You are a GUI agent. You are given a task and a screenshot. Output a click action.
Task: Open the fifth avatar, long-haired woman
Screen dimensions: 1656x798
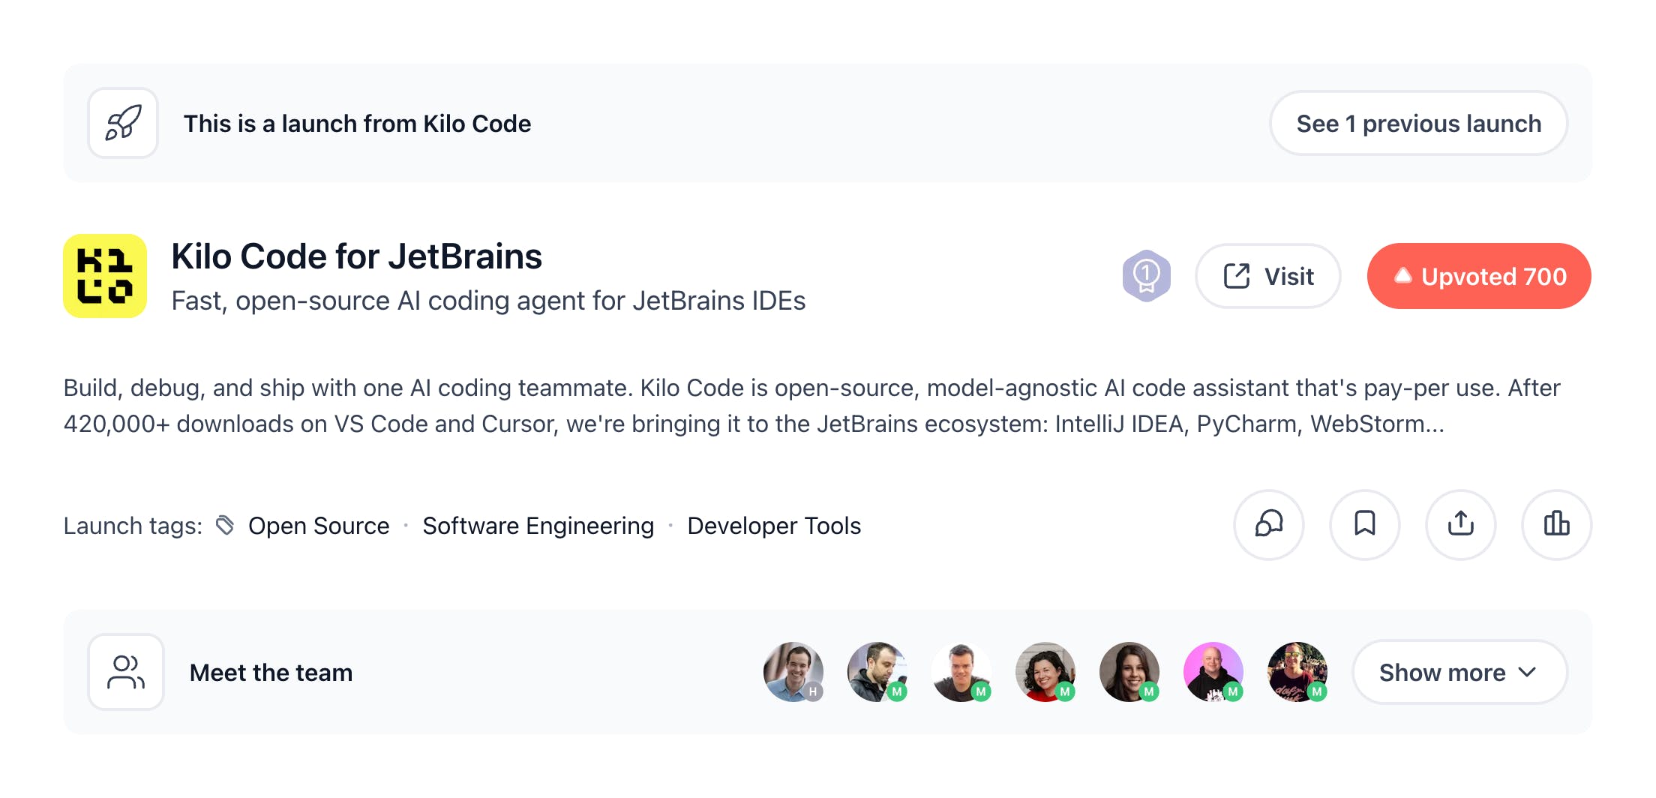pyautogui.click(x=1129, y=672)
